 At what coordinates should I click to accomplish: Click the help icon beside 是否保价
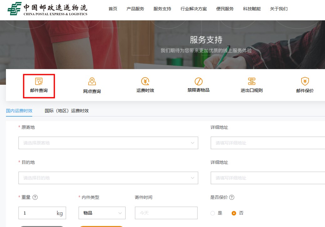click(232, 197)
